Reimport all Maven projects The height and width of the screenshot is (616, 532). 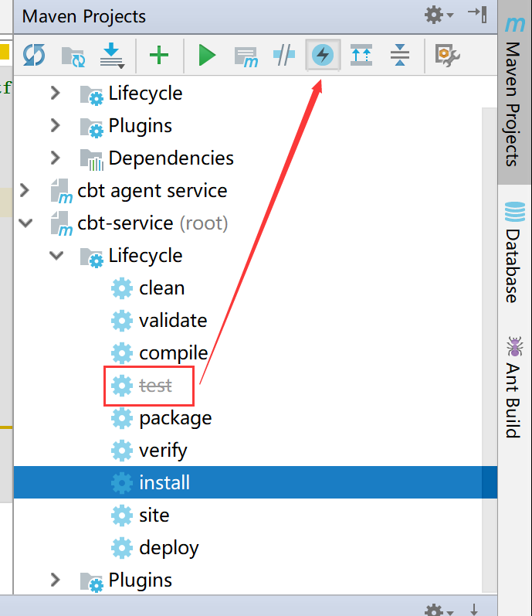(34, 55)
